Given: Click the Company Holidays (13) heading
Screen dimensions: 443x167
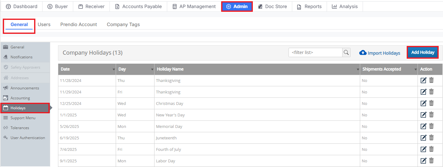Looking at the screenshot, I should click(x=92, y=53).
